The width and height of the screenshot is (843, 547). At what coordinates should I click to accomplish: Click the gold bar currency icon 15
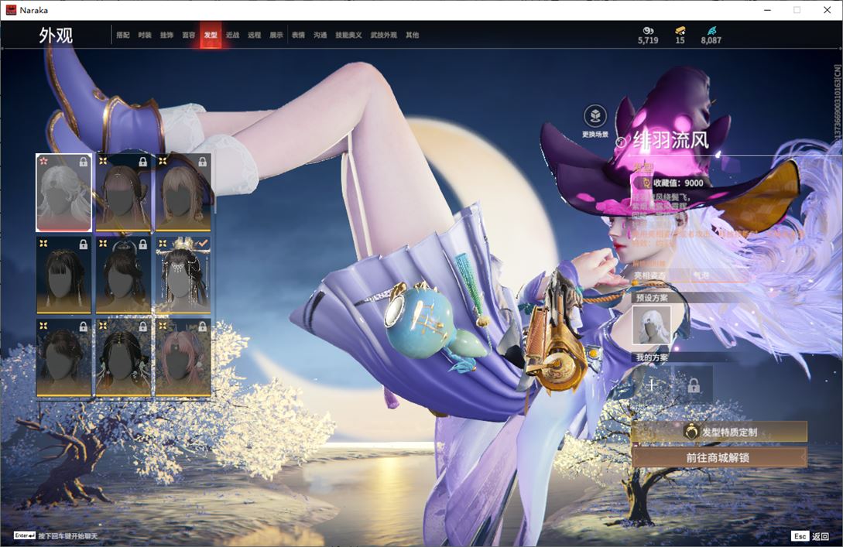(680, 31)
